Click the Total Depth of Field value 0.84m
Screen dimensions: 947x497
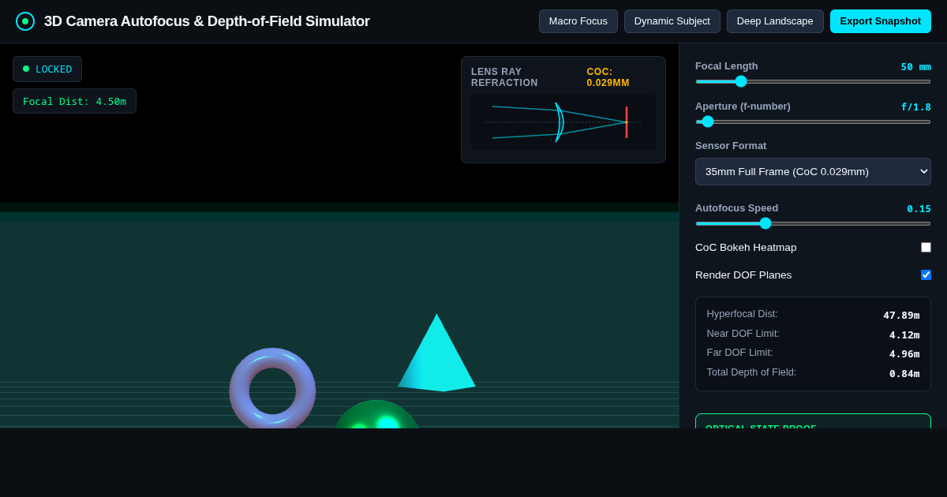(x=904, y=373)
